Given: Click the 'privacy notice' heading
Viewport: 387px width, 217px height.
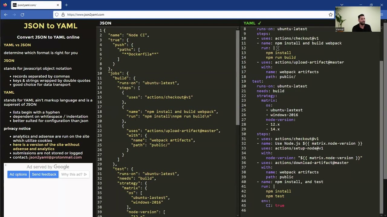Looking at the screenshot, I should tap(17, 129).
